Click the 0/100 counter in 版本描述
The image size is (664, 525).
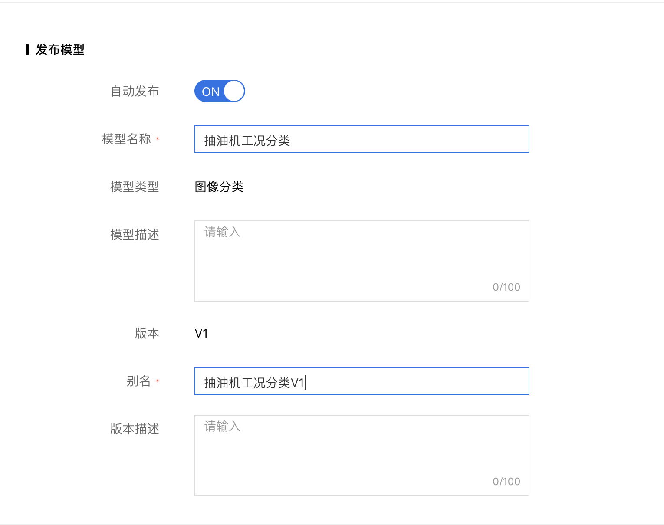pyautogui.click(x=506, y=482)
